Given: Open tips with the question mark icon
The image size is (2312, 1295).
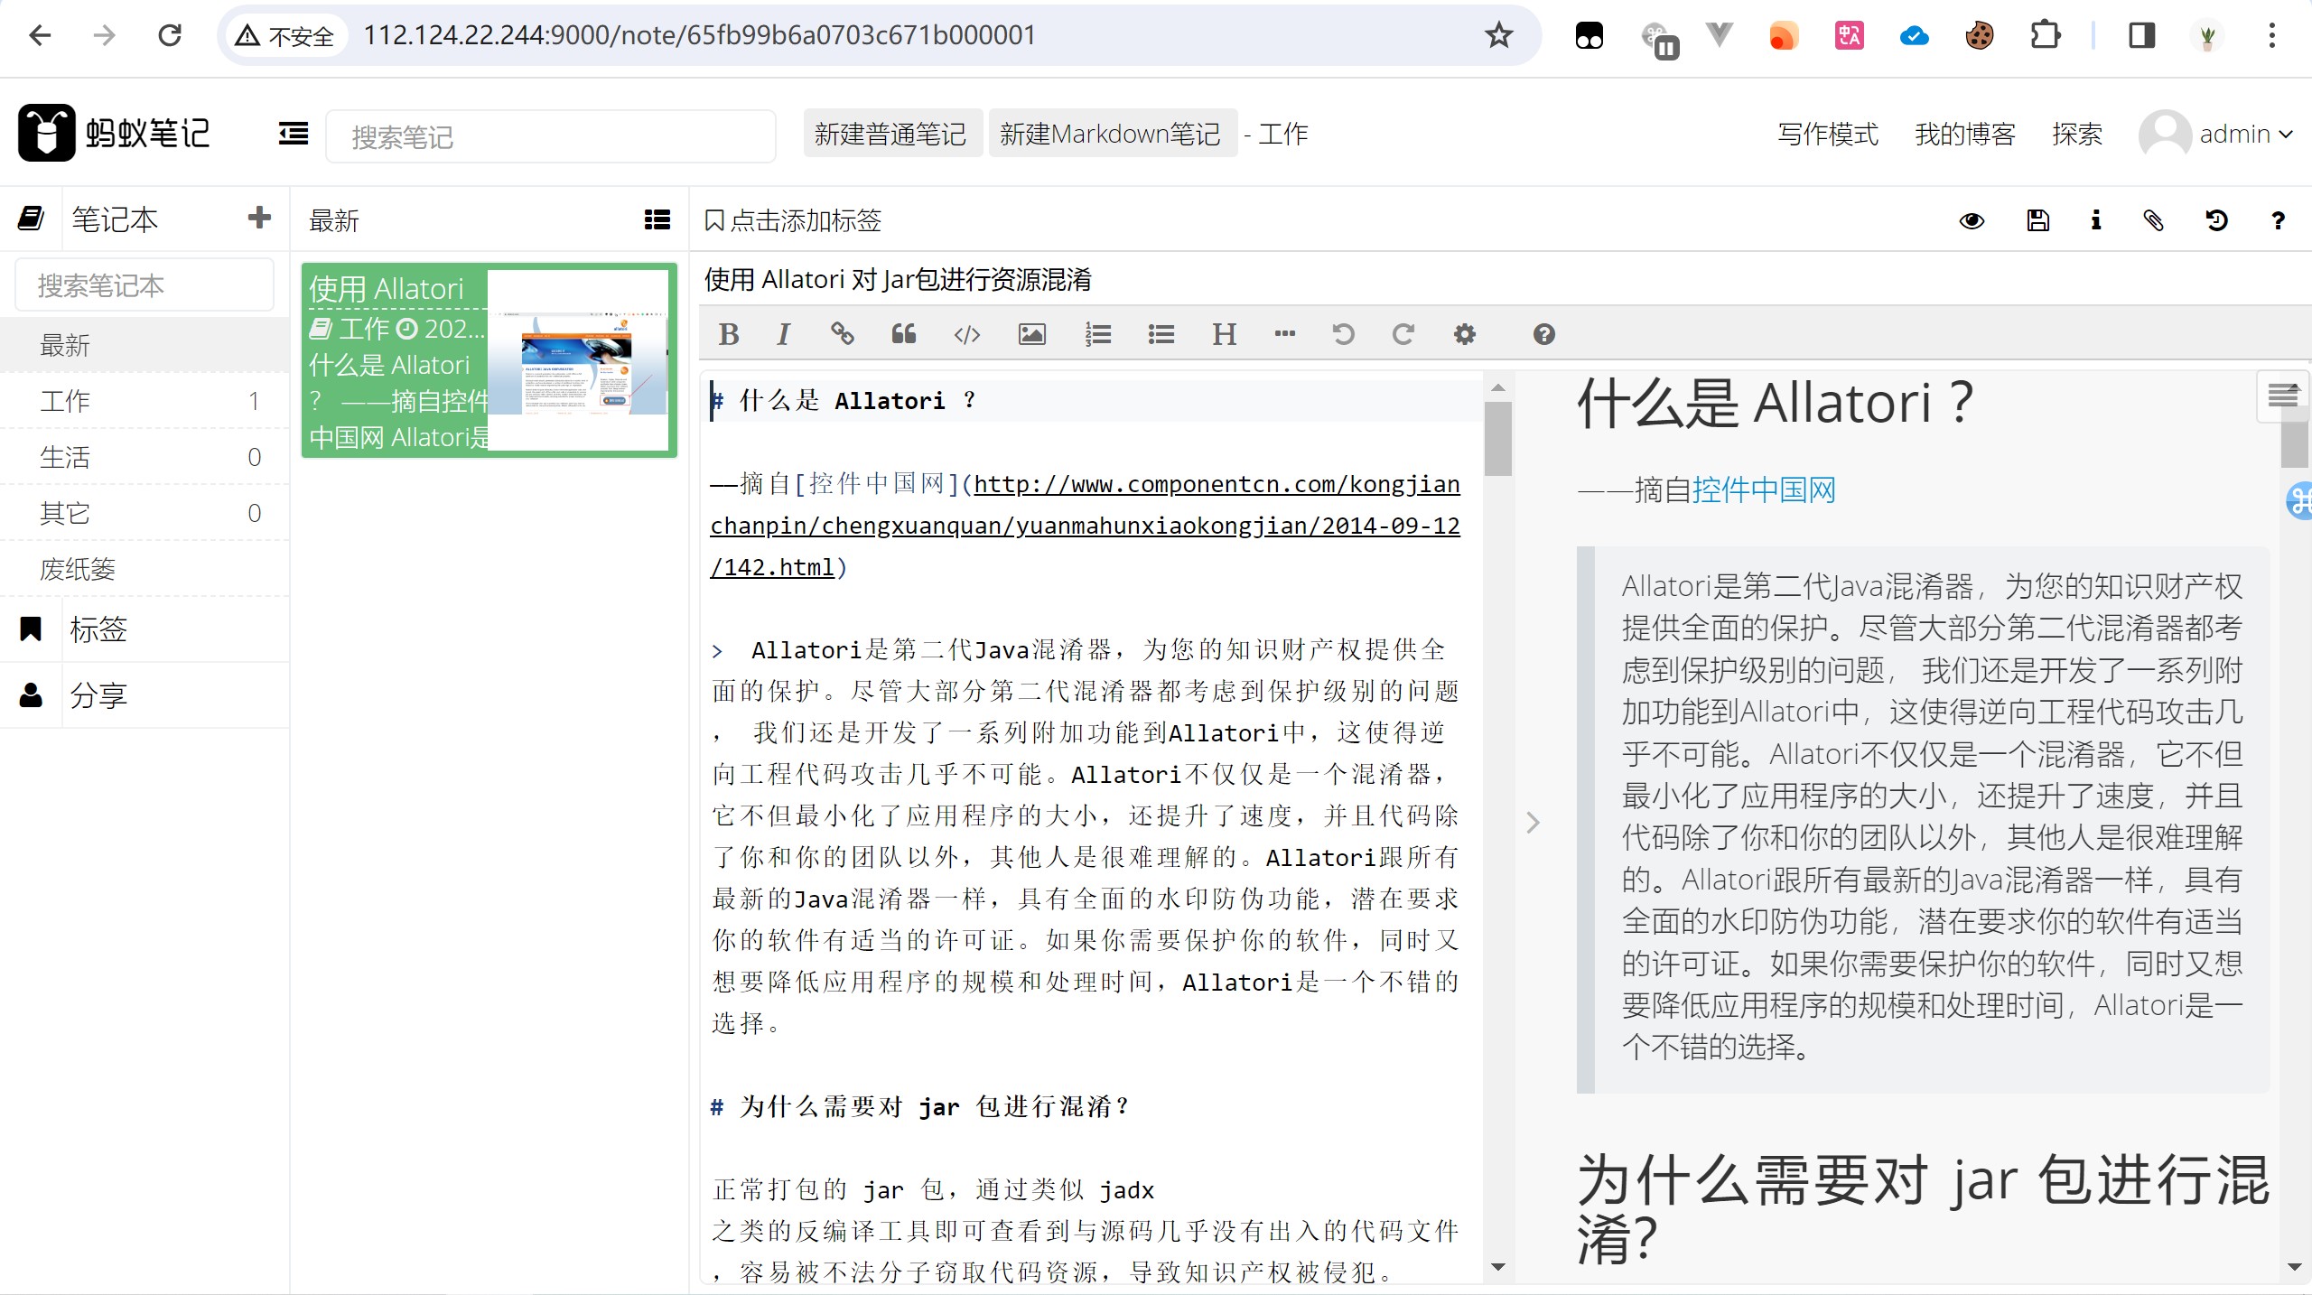Looking at the screenshot, I should tap(2278, 220).
